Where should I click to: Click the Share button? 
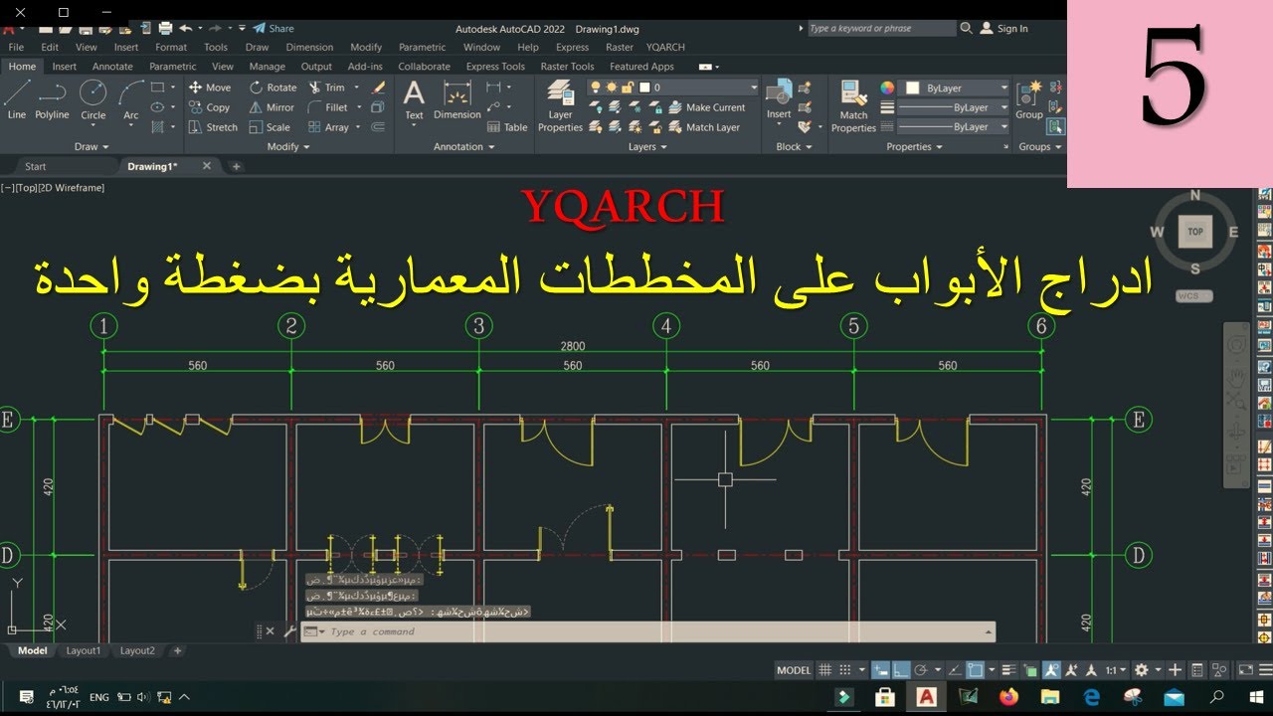pyautogui.click(x=273, y=28)
